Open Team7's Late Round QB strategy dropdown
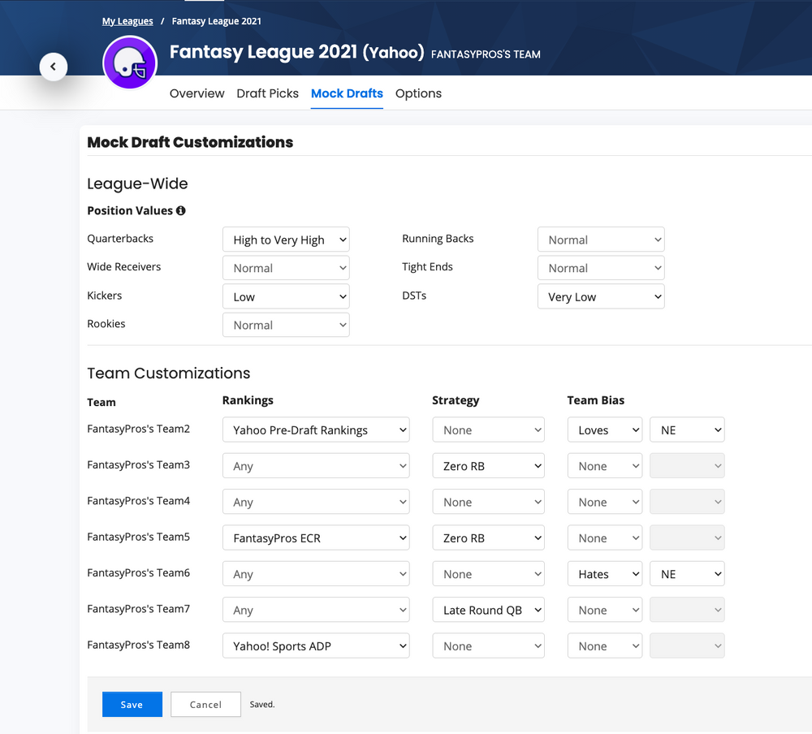Viewport: 812px width, 734px height. tap(488, 610)
